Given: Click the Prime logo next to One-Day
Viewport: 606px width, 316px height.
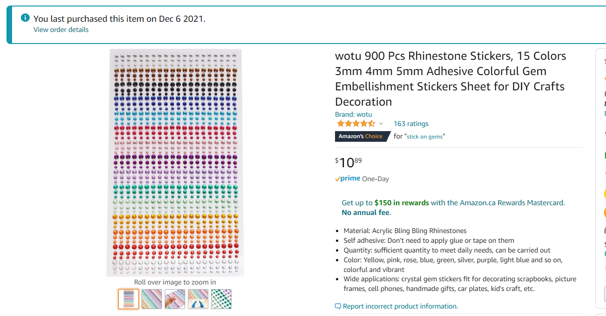Looking at the screenshot, I should (x=348, y=179).
